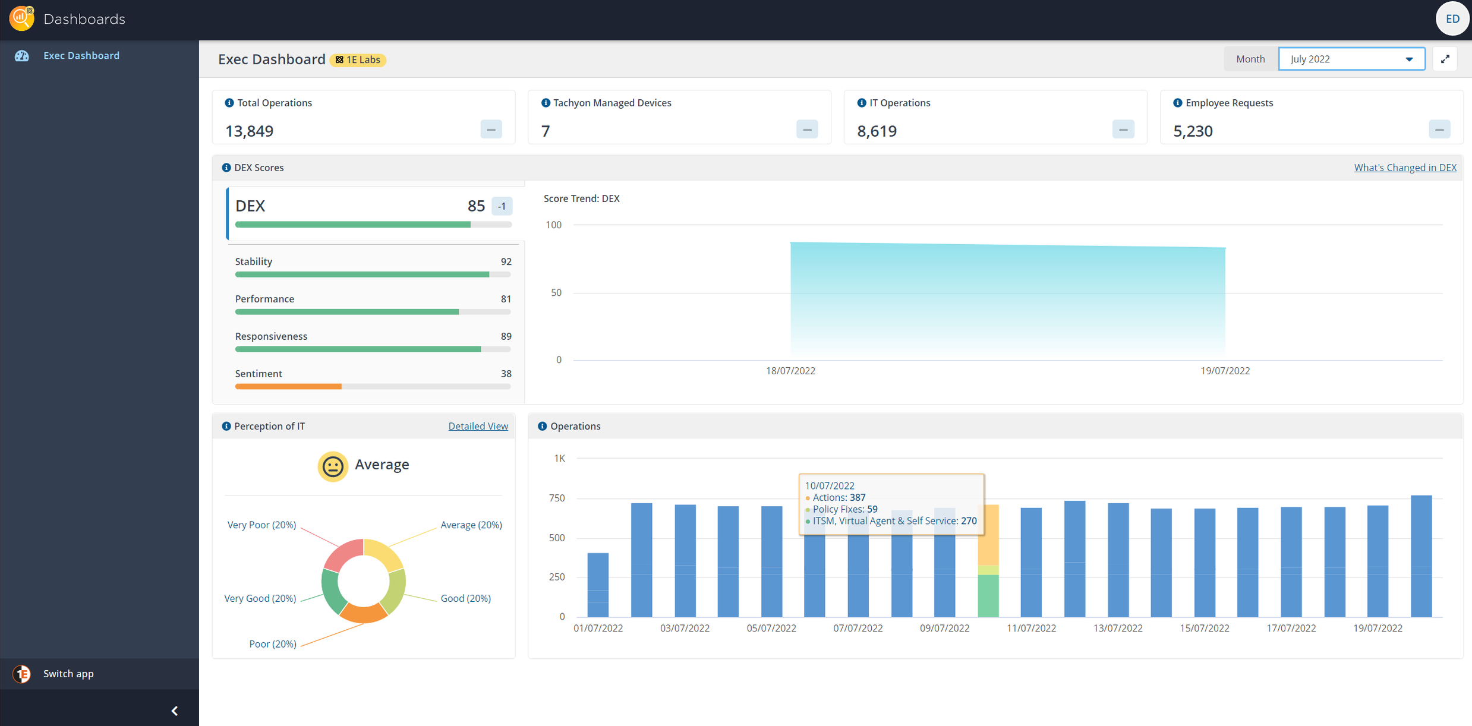Click the 1E Labs badge
The image size is (1472, 726).
[358, 59]
